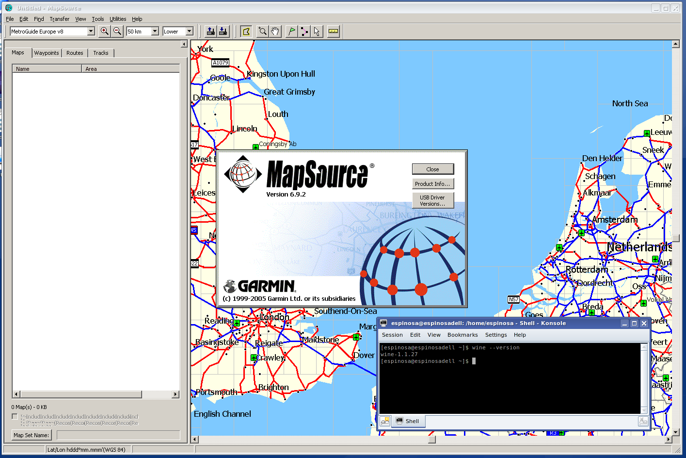Click the Map Set Name input field

pyautogui.click(x=119, y=435)
